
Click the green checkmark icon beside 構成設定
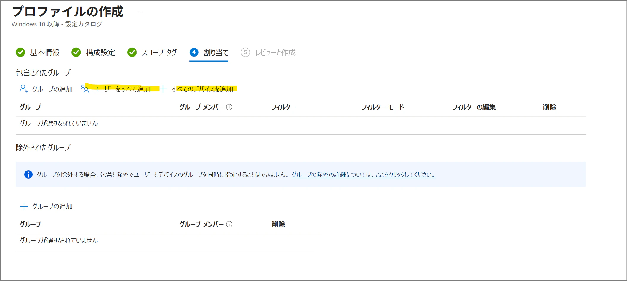click(x=76, y=52)
